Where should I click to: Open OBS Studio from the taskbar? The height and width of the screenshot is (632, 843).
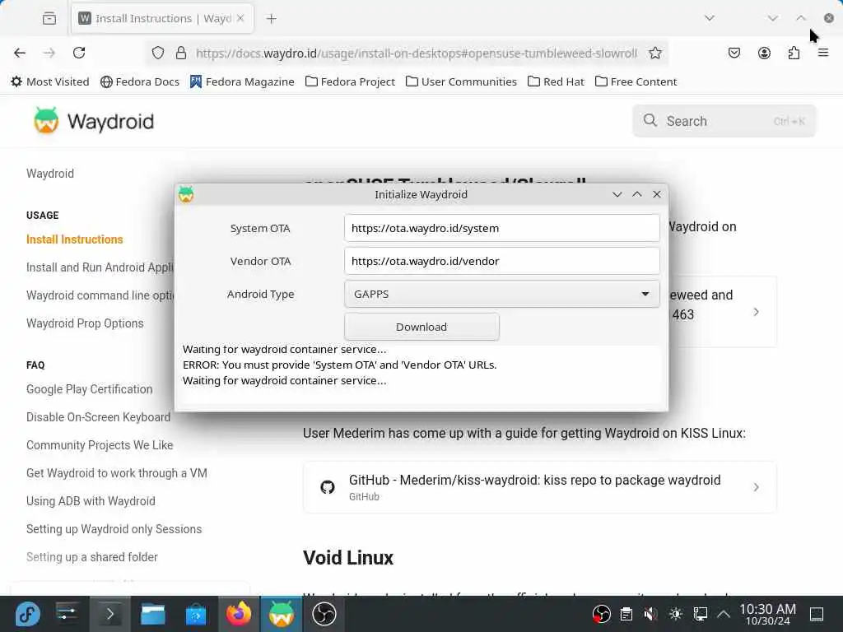[324, 614]
